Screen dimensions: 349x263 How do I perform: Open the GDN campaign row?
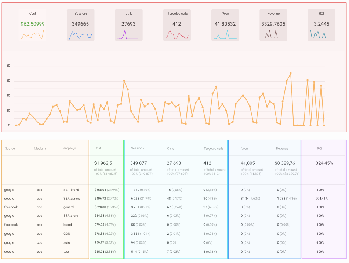pos(174,234)
